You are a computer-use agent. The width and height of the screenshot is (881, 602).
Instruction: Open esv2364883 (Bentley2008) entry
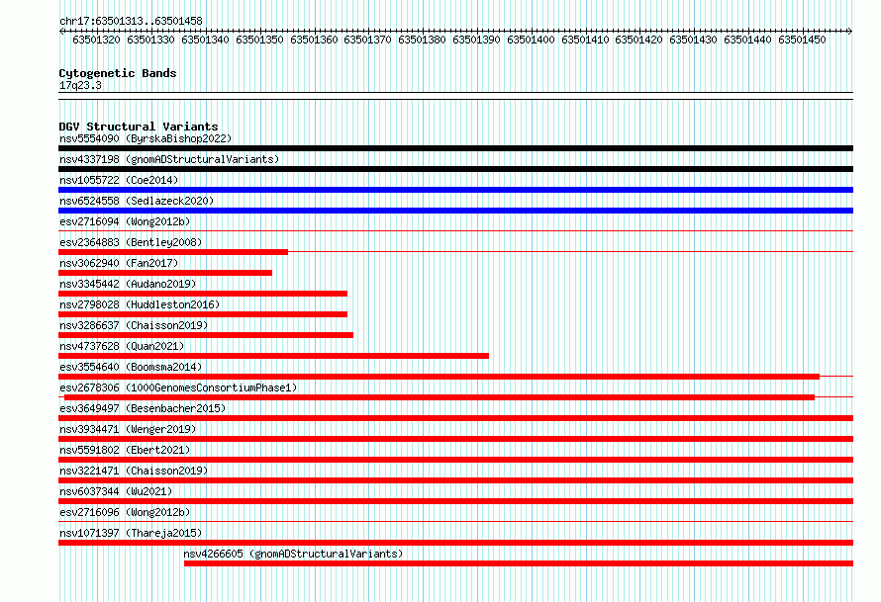[x=131, y=242]
